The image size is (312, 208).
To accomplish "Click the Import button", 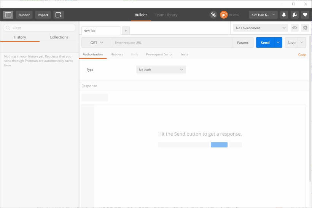I will point(43,15).
